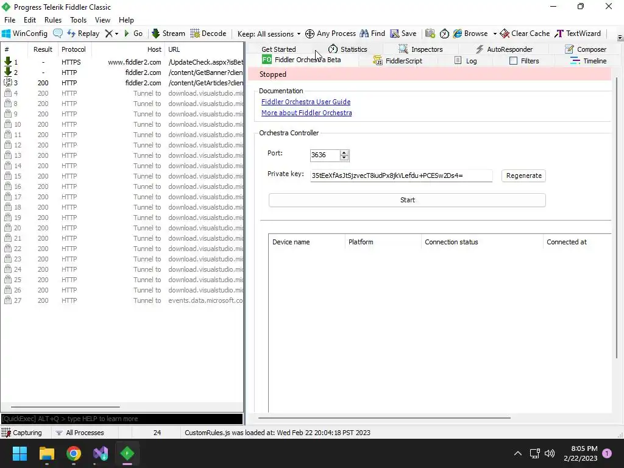The image size is (624, 468).
Task: Sort sessions by Result column header
Action: point(43,49)
